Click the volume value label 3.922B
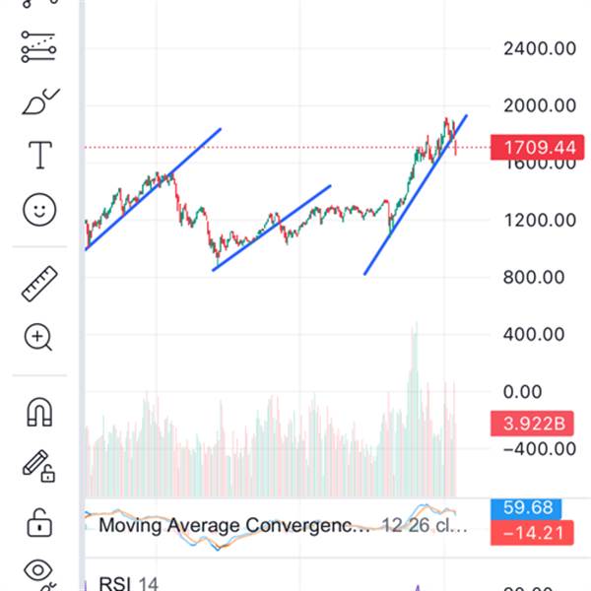The height and width of the screenshot is (591, 591). pyautogui.click(x=533, y=425)
